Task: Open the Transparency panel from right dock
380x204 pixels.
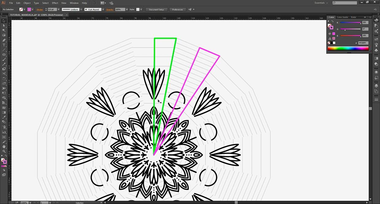Action: point(376,64)
